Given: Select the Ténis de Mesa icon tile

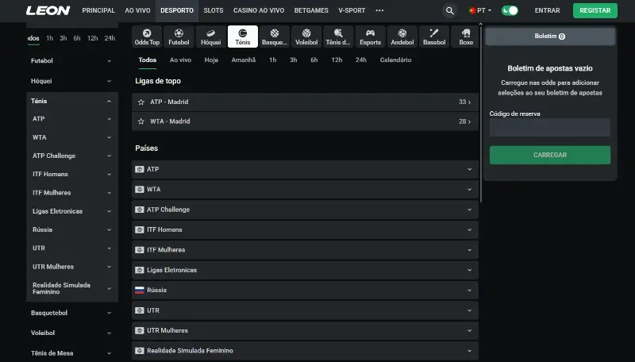Looking at the screenshot, I should (x=338, y=37).
